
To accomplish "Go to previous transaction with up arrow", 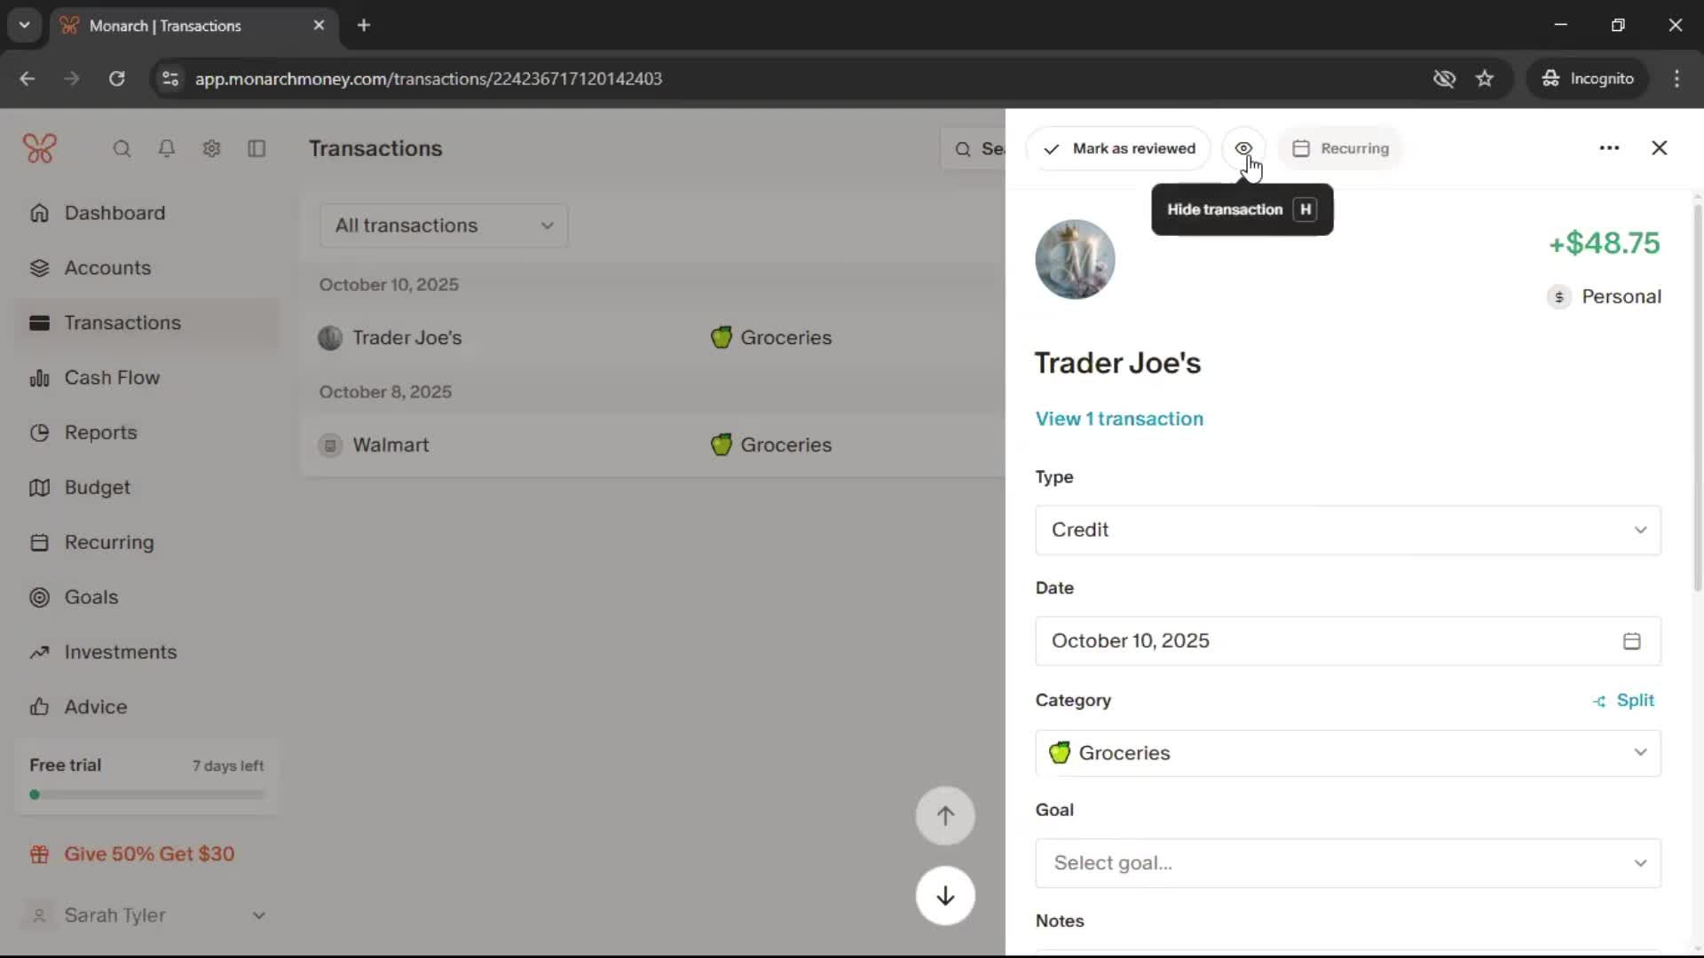I will coord(945,816).
